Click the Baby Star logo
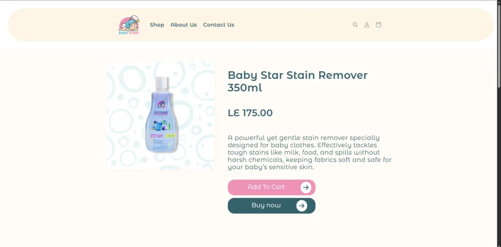The image size is (501, 247). 129,24
